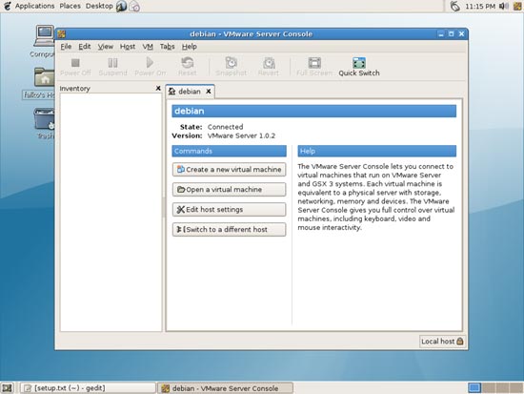Image resolution: width=524 pixels, height=394 pixels.
Task: Click the Help section header
Action: click(x=377, y=151)
